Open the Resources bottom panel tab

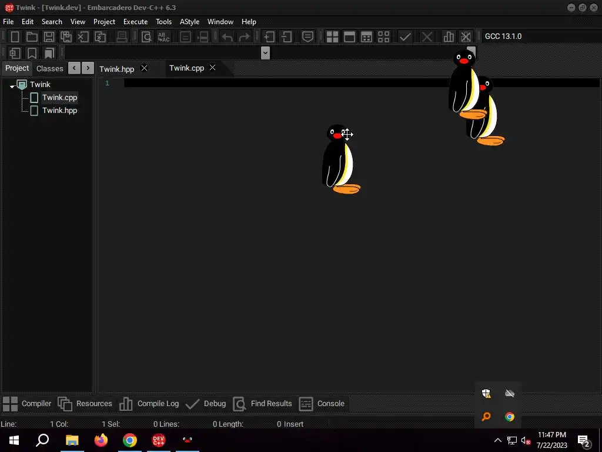tap(85, 404)
